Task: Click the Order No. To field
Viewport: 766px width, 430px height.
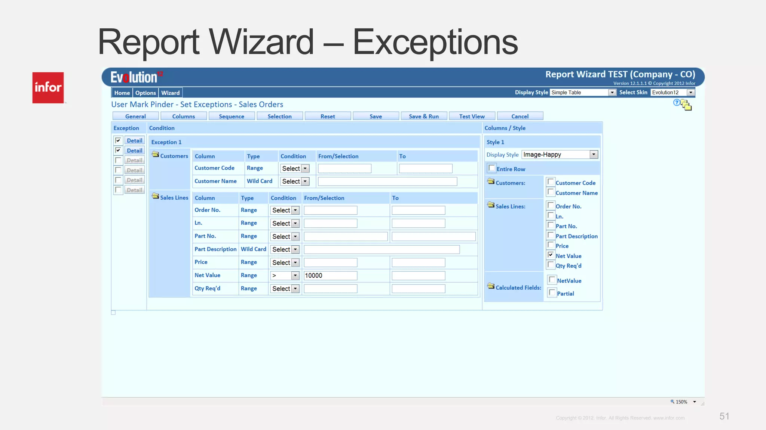Action: (419, 211)
